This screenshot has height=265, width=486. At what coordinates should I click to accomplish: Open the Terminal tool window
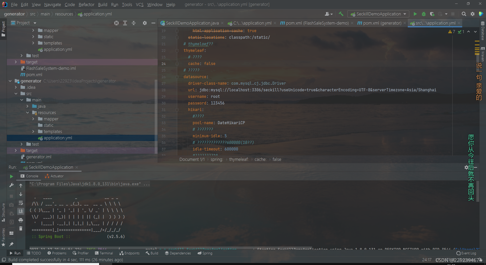[x=104, y=253]
